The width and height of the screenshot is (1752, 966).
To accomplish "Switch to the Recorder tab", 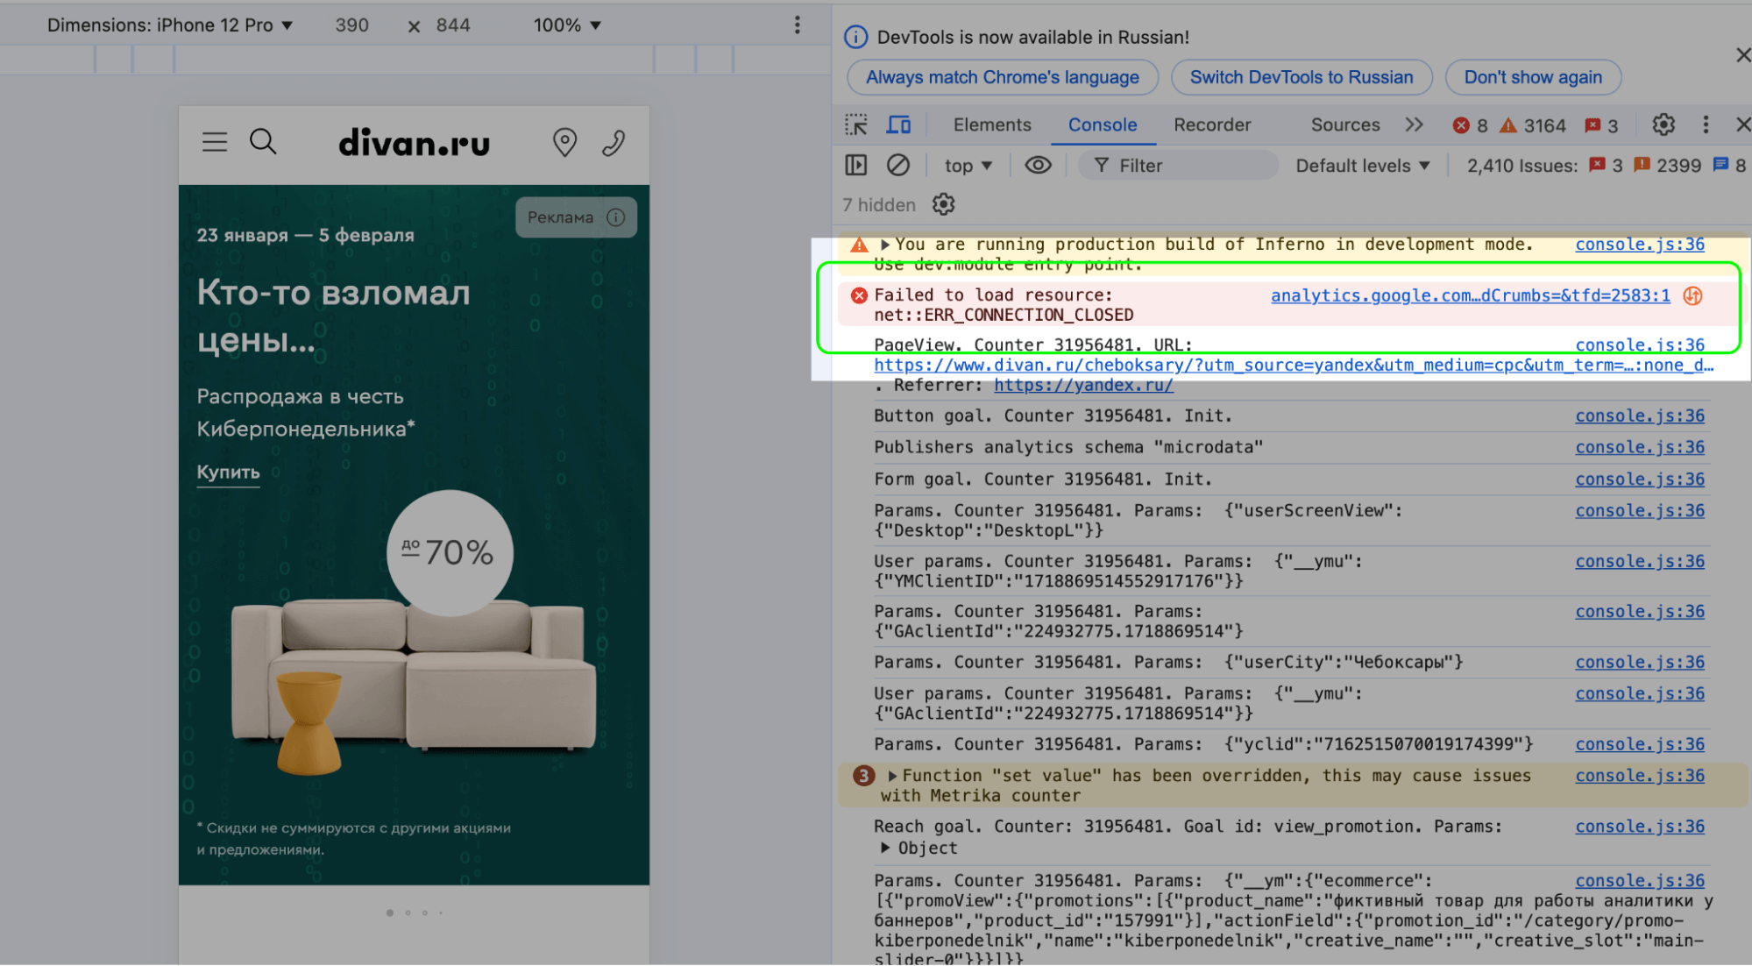I will pyautogui.click(x=1212, y=124).
